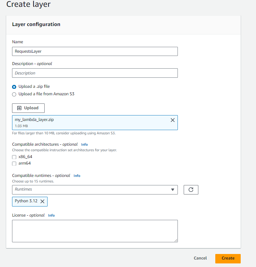Screen dimensions: 256x267
Task: Select Upload a .zip file option
Action: point(14,87)
